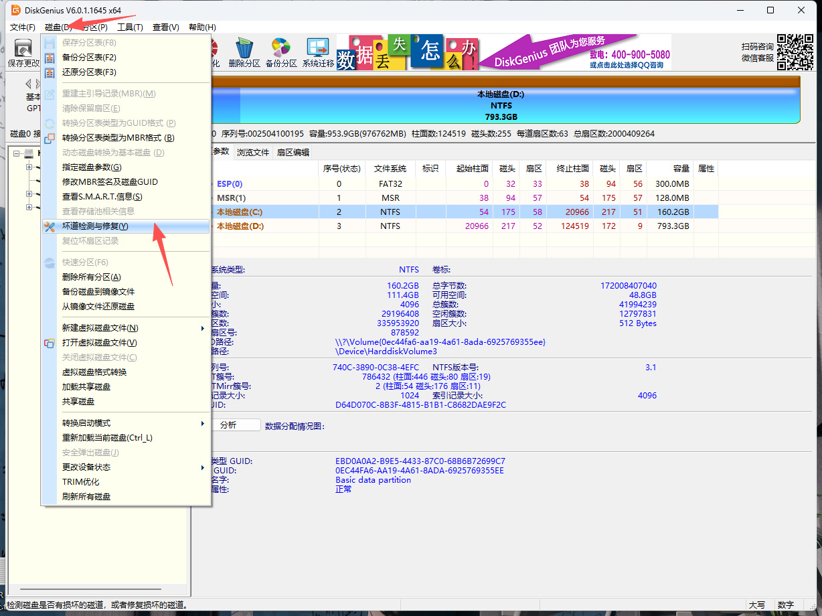
Task: Choose 备份磁盘到镜像文件
Action: [126, 292]
